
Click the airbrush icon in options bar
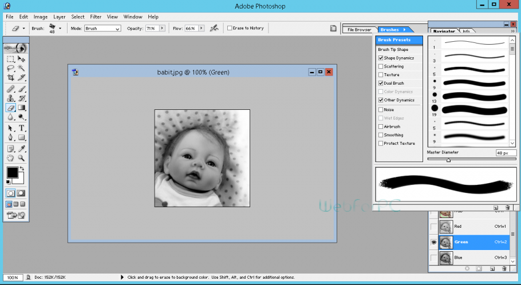[214, 27]
